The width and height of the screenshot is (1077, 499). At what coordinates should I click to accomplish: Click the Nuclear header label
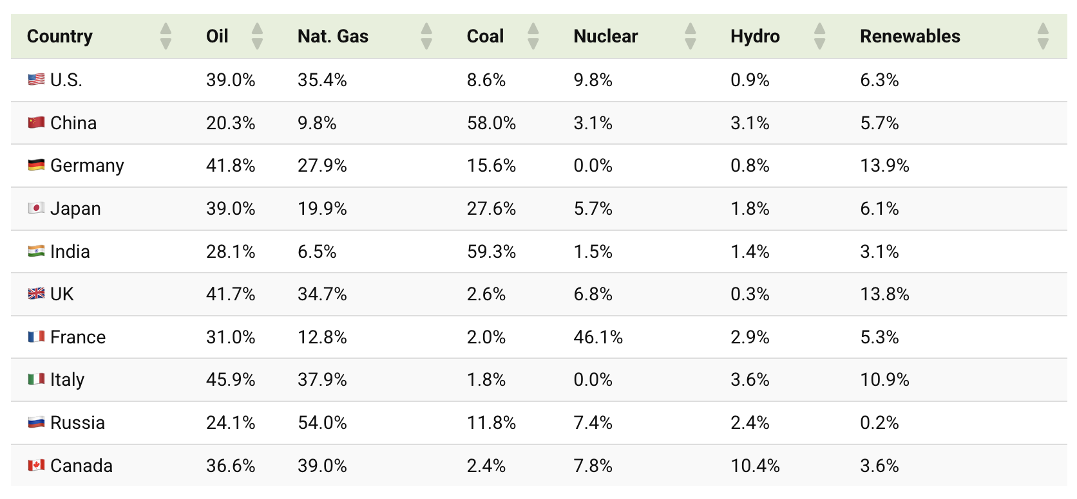[x=605, y=36]
